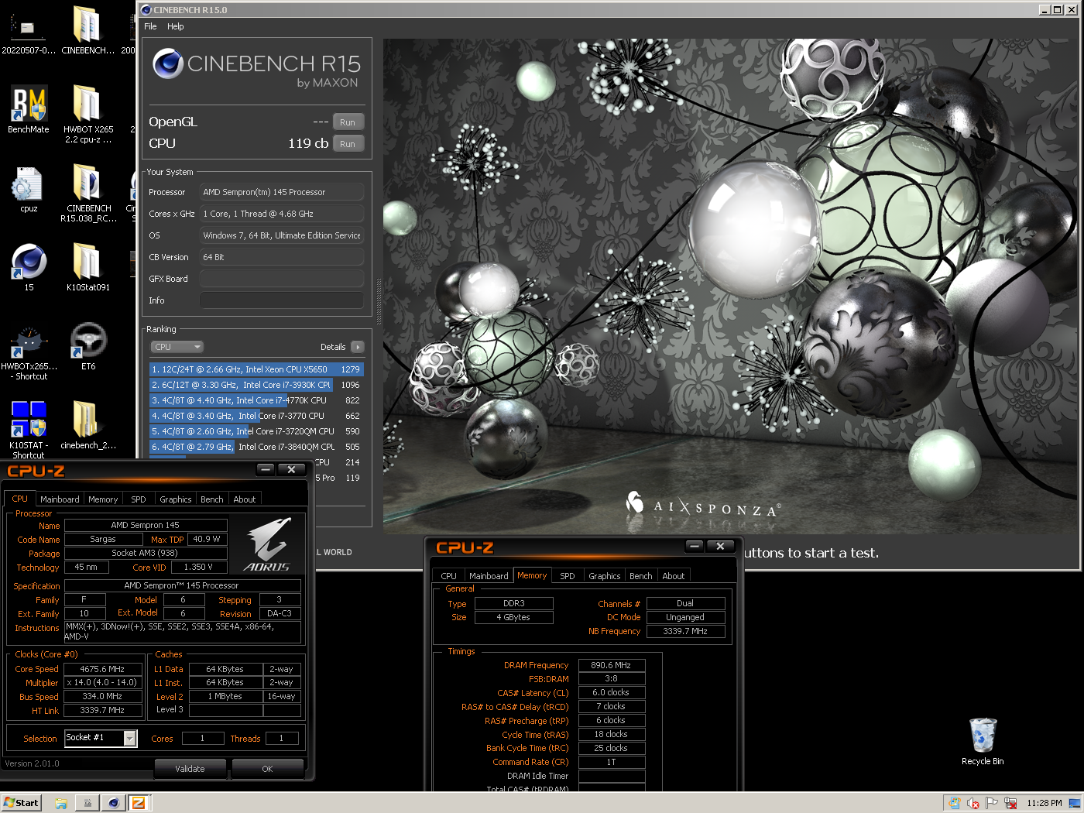Switch to the Cinebench taskbar item
The width and height of the screenshot is (1084, 813).
coord(113,803)
